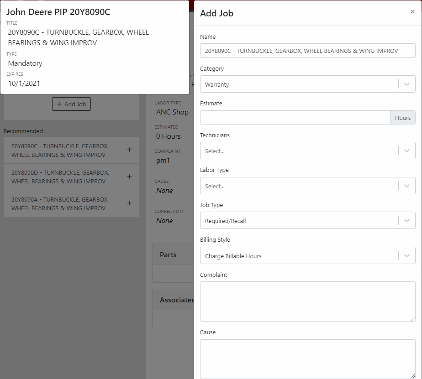Click the Hours unit label on Estimate
This screenshot has width=422, height=379.
coord(403,118)
